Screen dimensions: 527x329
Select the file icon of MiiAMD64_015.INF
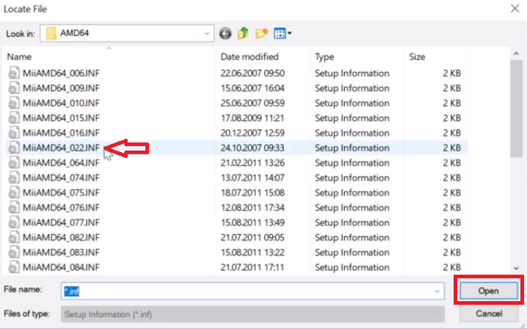coord(14,117)
